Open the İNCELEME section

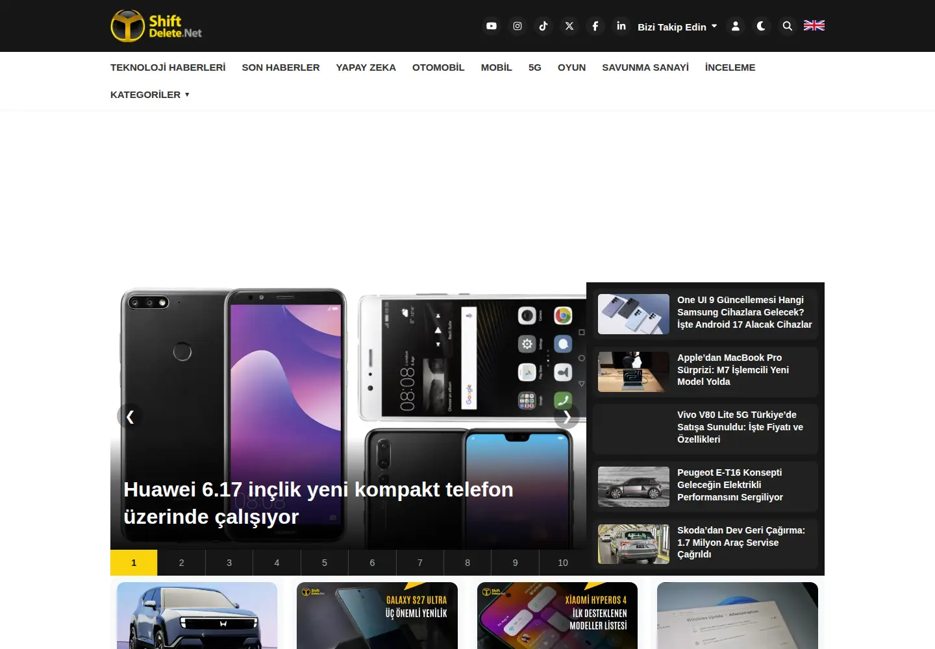click(730, 67)
